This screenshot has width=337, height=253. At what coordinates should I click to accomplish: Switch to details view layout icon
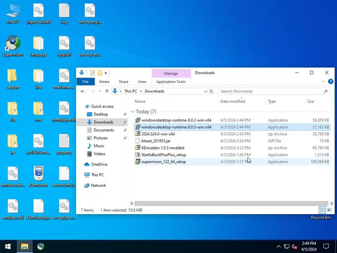click(322, 210)
